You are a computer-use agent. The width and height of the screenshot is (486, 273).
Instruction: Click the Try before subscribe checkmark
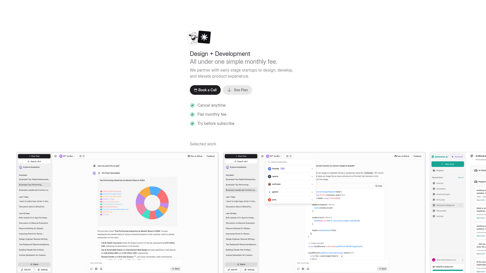pyautogui.click(x=192, y=124)
